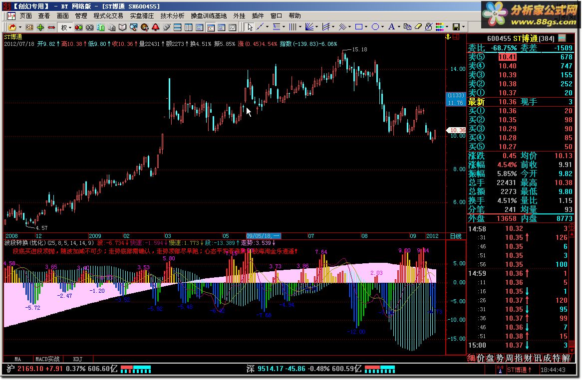Click the 09/05/18 highlighted date marker
Screen dimensions: 582x380
[x=264, y=236]
